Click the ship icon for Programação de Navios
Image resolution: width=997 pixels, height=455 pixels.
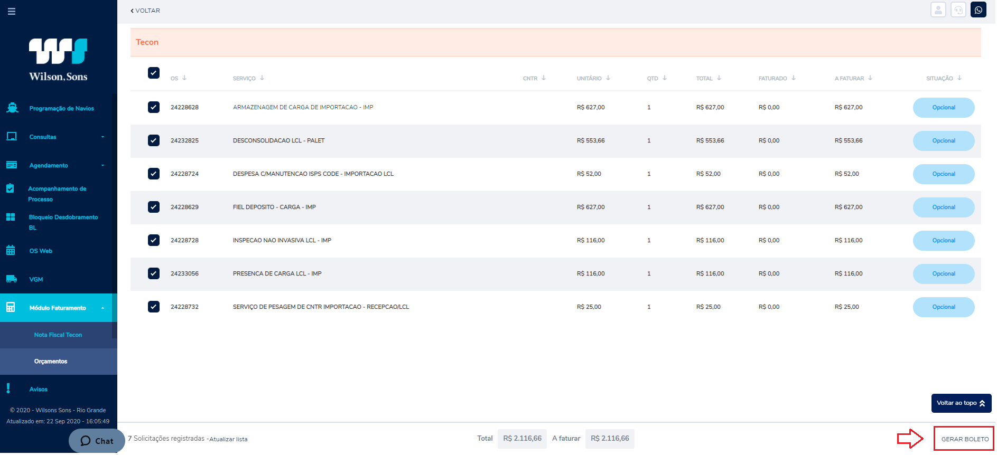12,108
